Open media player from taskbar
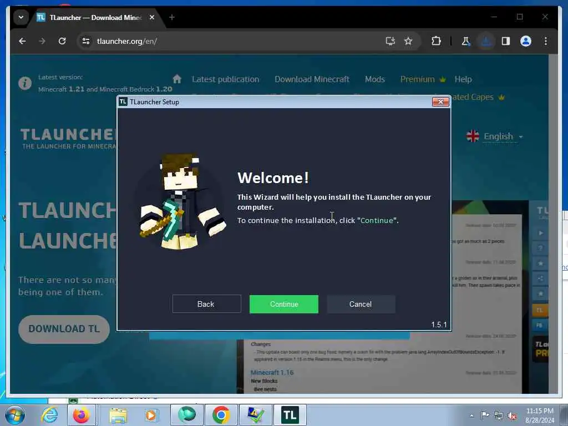 point(151,415)
